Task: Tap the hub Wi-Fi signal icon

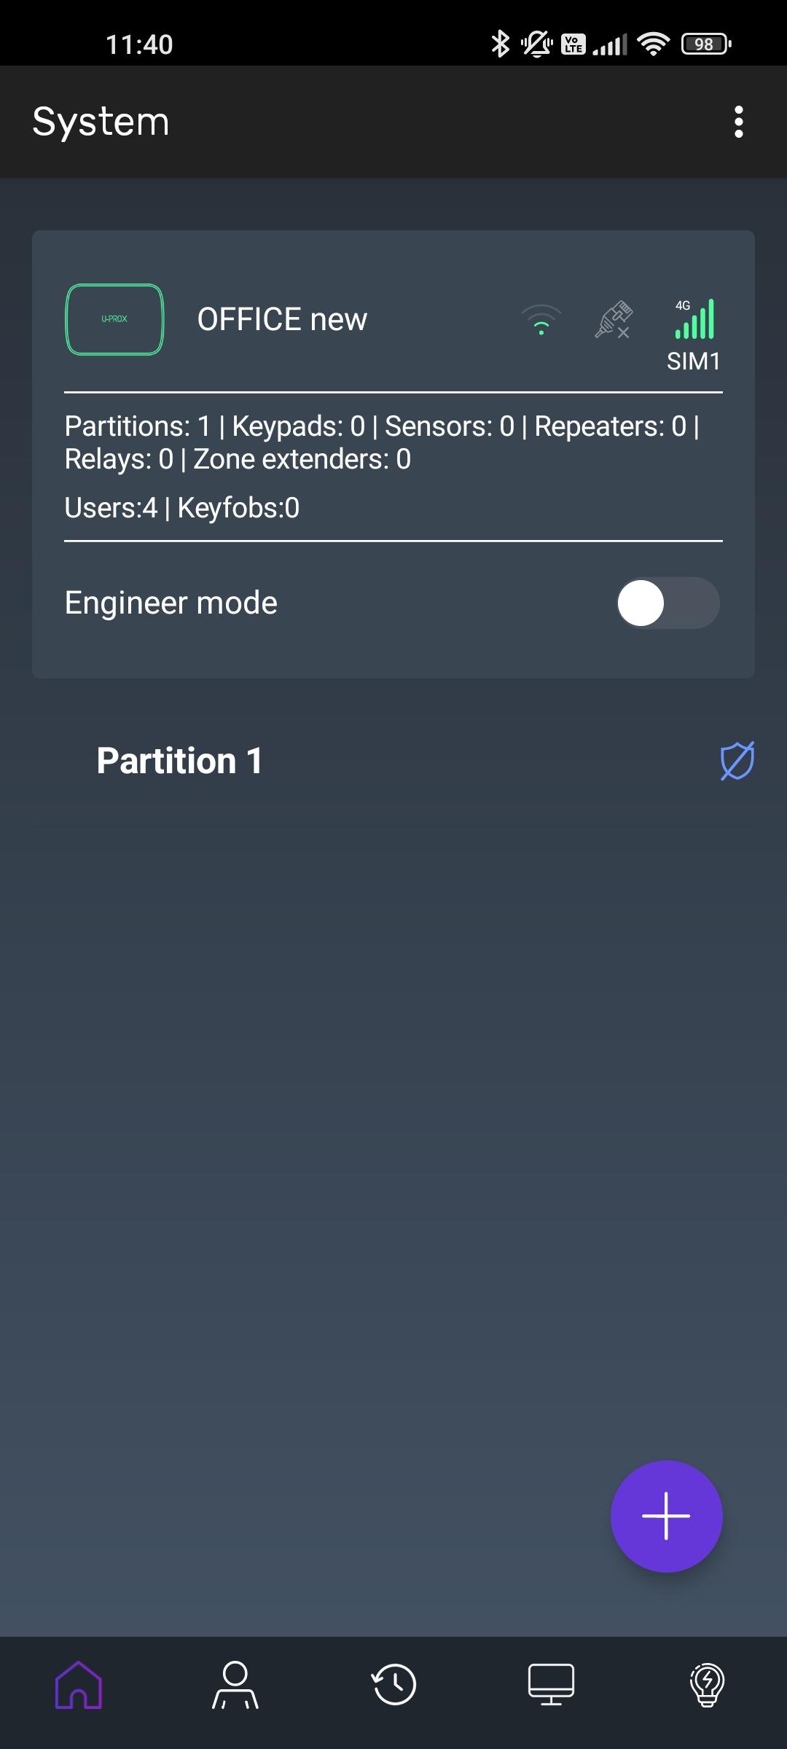Action: [541, 320]
